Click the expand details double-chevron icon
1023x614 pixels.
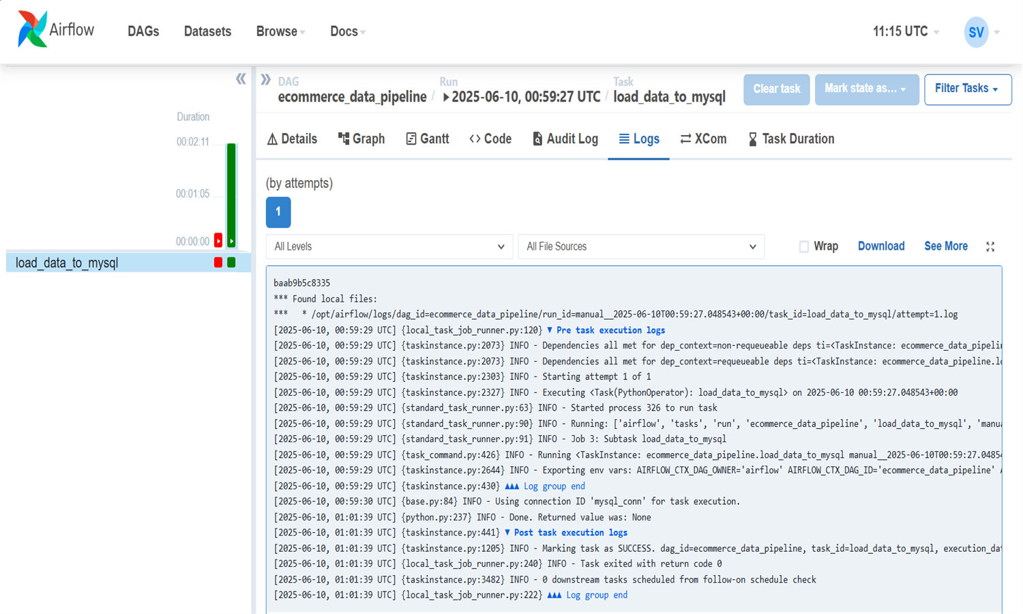pos(265,80)
